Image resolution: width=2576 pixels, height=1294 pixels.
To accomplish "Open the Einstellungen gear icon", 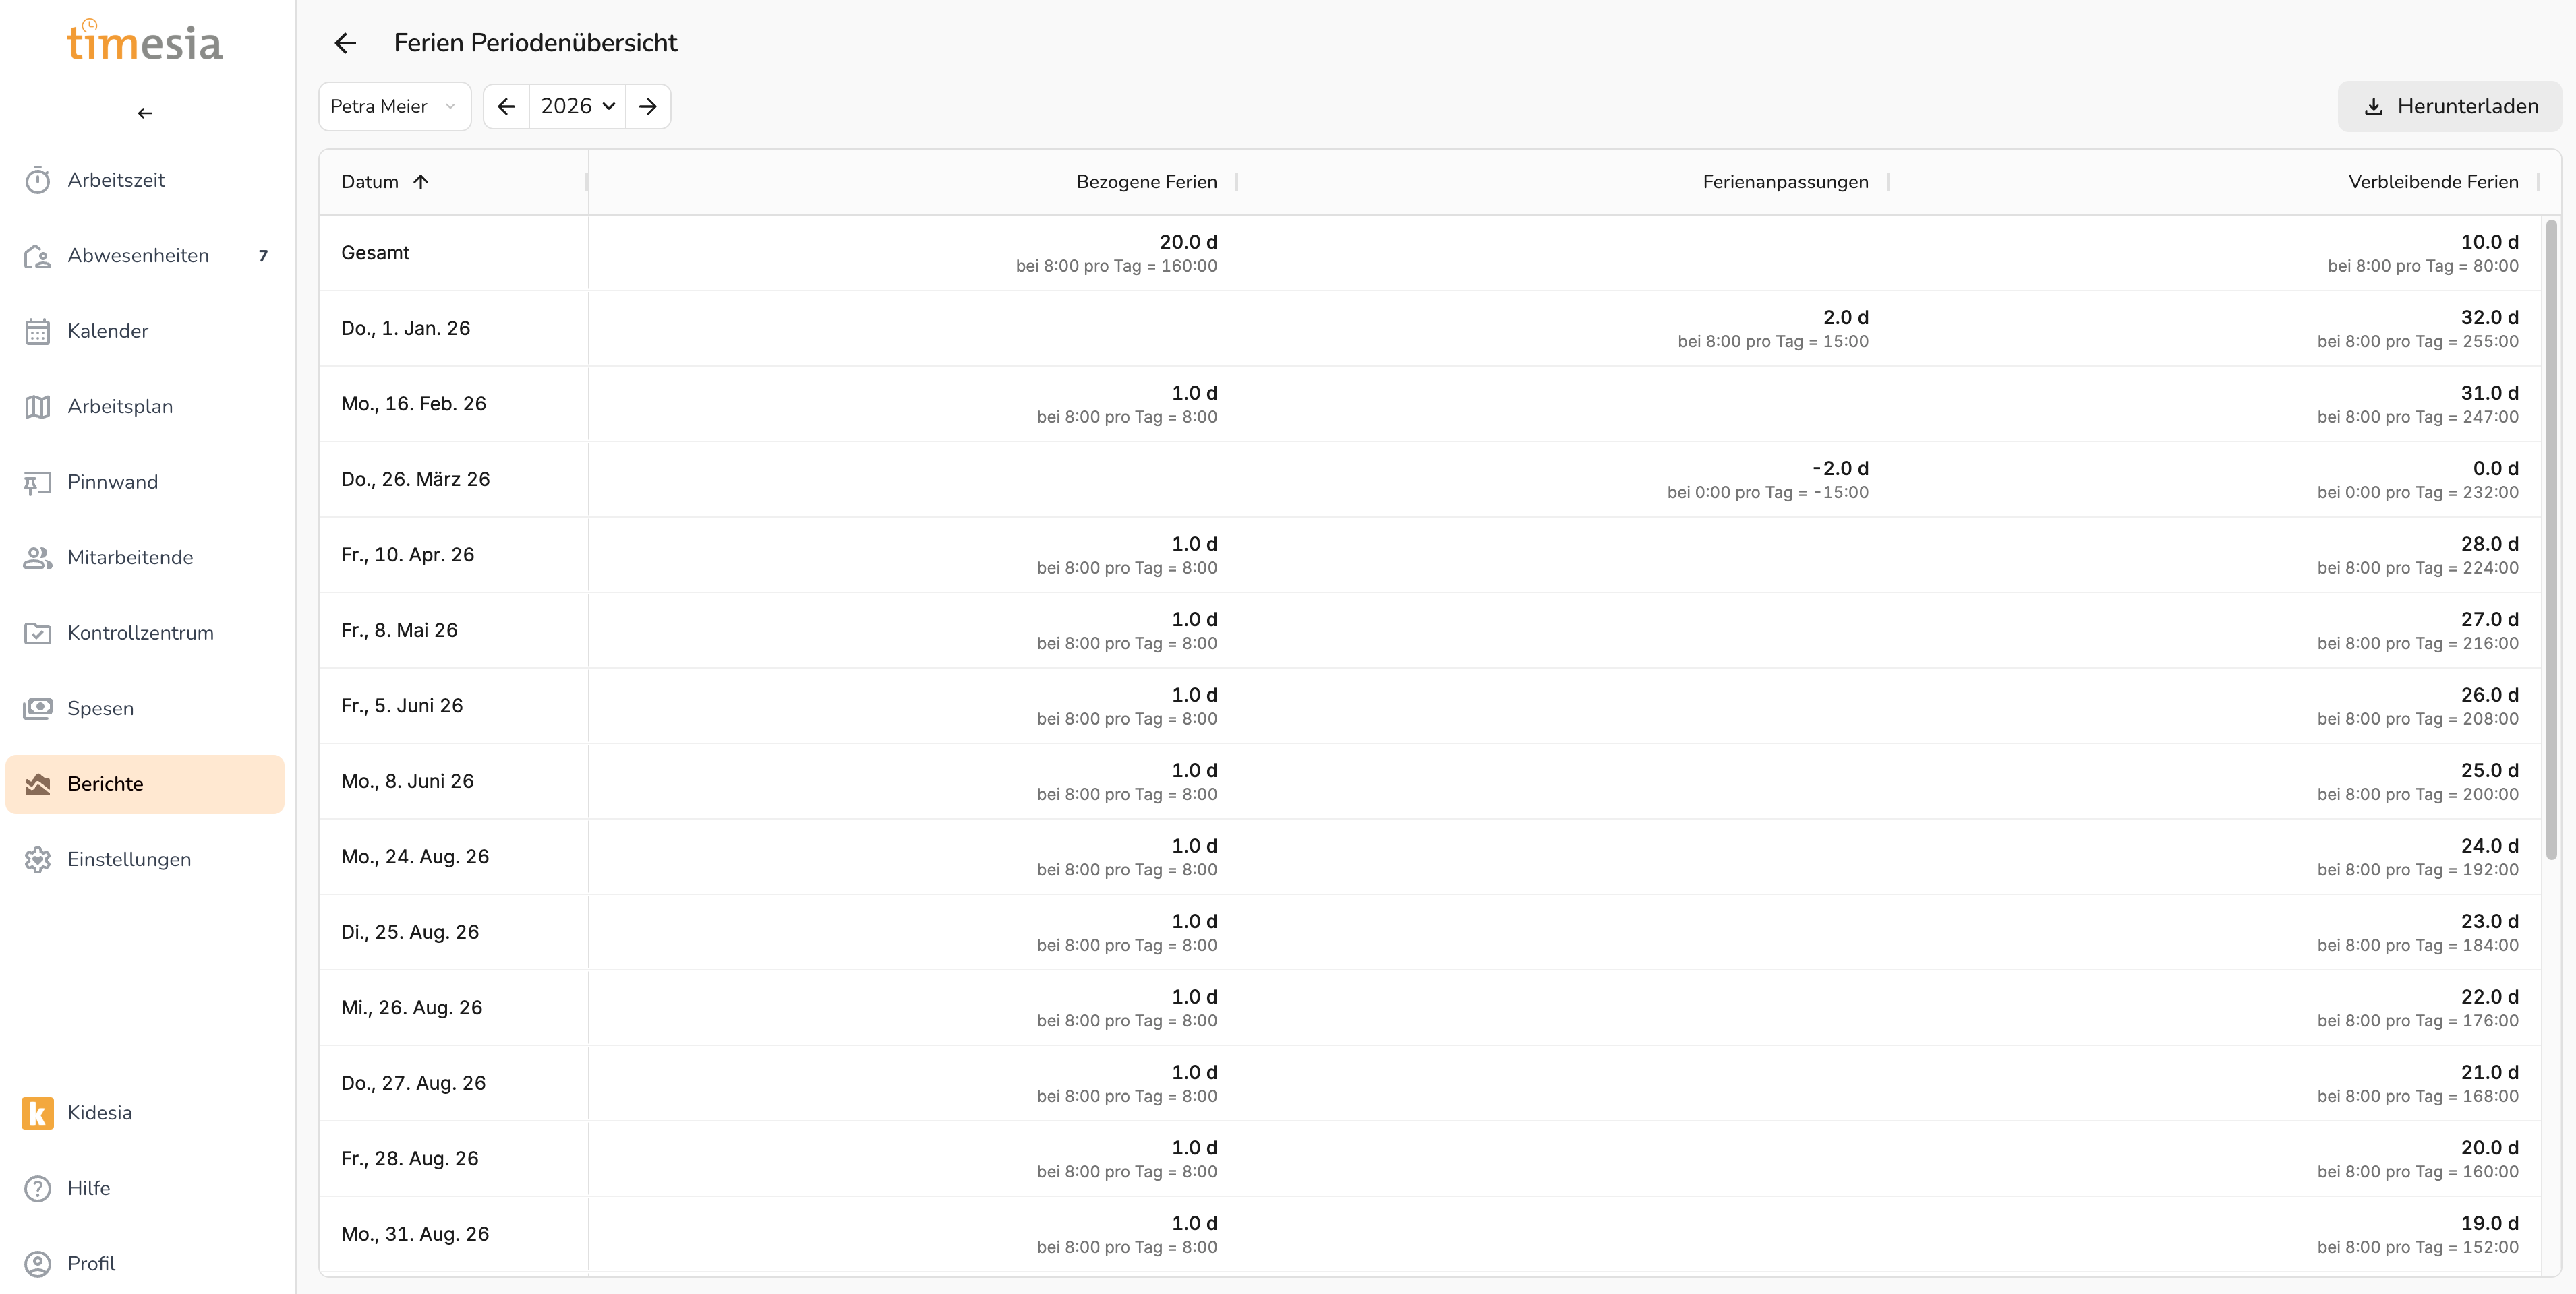I will pyautogui.click(x=38, y=859).
